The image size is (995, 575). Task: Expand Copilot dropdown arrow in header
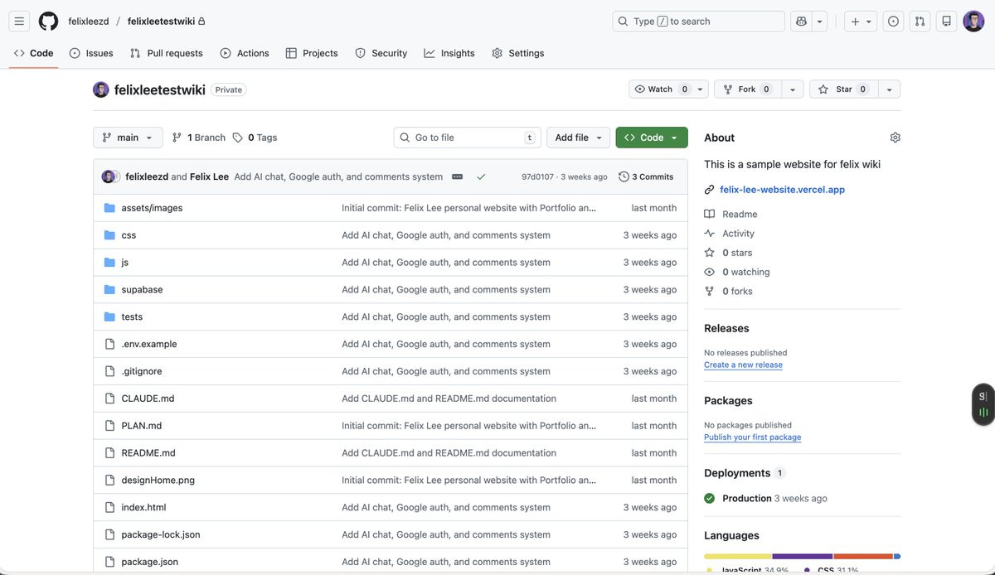pyautogui.click(x=820, y=22)
